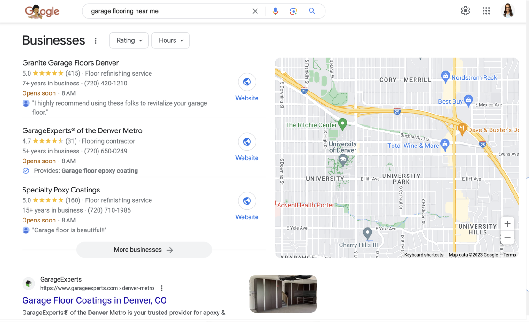529x322 pixels.
Task: Click garageexperts.com denver-metro URL
Action: pyautogui.click(x=97, y=288)
